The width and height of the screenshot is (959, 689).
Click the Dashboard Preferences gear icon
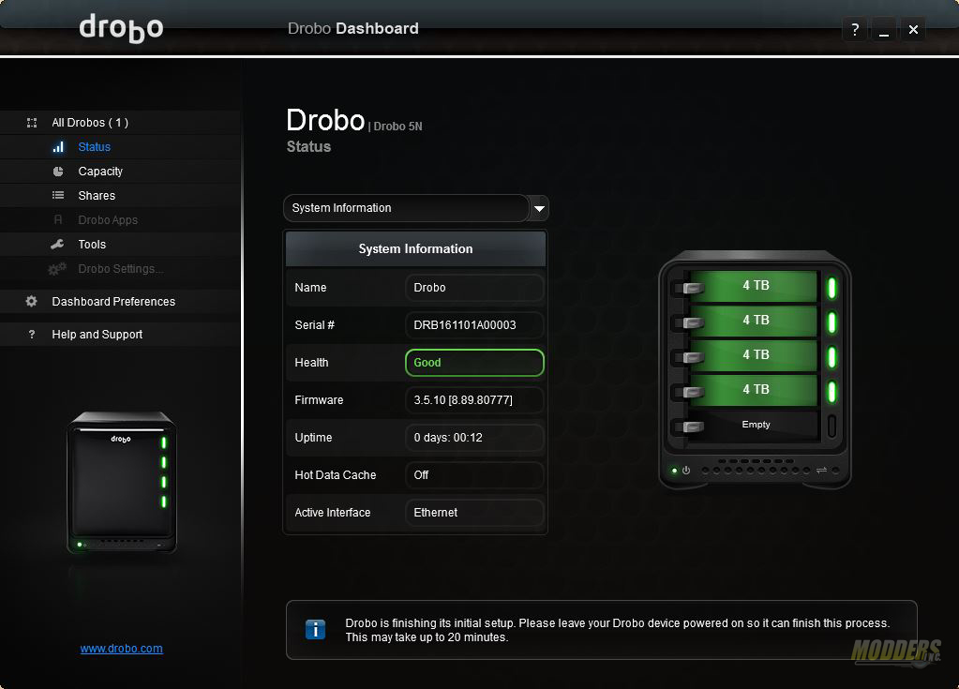[31, 302]
